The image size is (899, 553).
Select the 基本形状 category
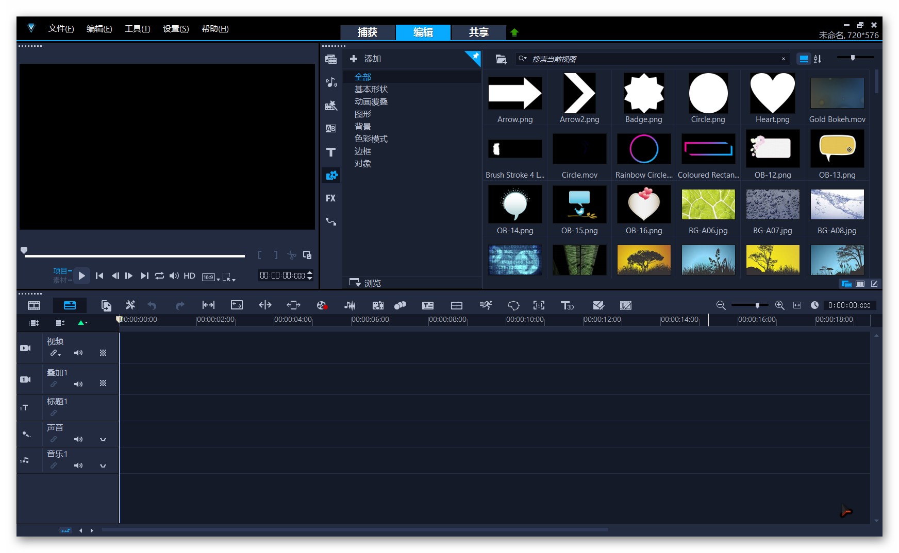point(371,90)
